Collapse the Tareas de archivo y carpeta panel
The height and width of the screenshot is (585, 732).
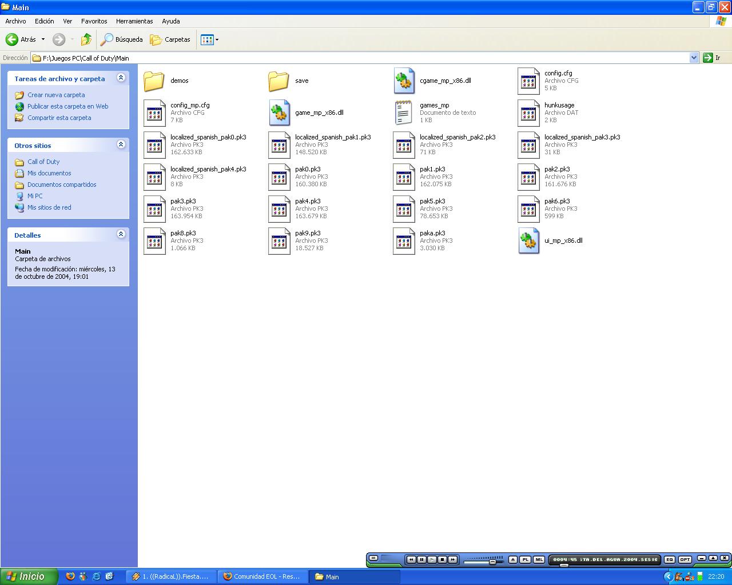[x=121, y=78]
